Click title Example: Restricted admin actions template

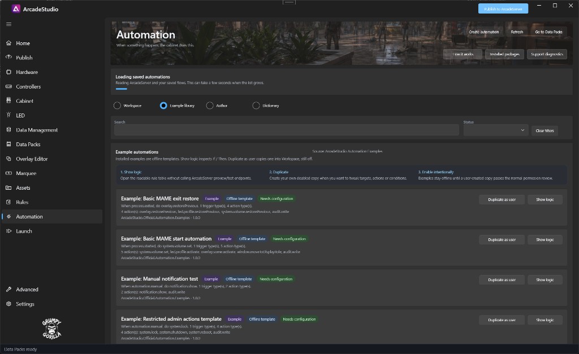pos(171,319)
